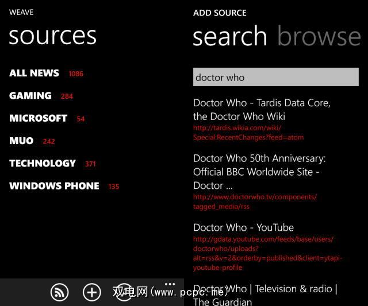Switch to the search tab
Viewport: 368px width, 306px height.
pos(229,37)
